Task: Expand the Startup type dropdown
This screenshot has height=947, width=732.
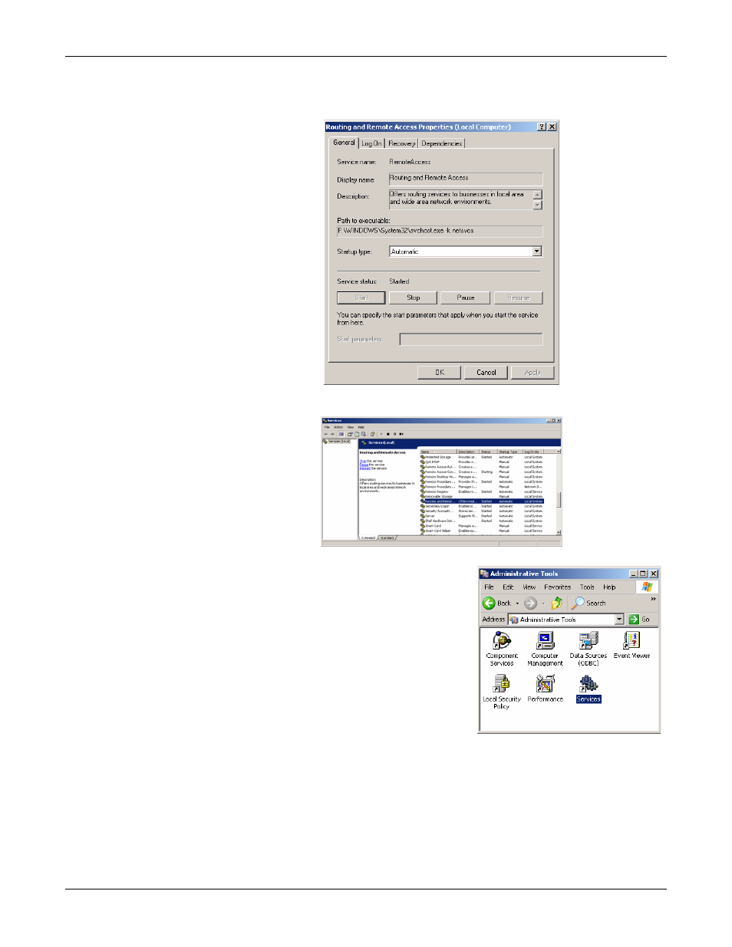Action: pos(537,252)
